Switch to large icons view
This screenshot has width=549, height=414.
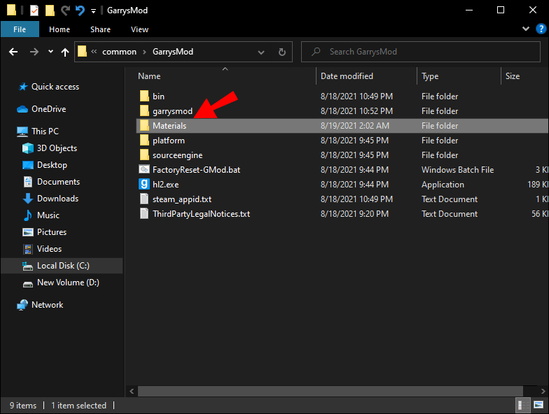click(x=538, y=406)
